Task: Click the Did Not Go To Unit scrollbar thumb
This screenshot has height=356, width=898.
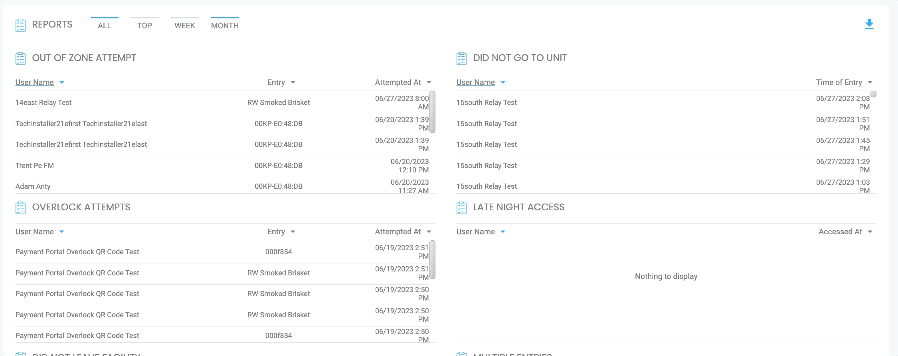Action: tap(873, 94)
